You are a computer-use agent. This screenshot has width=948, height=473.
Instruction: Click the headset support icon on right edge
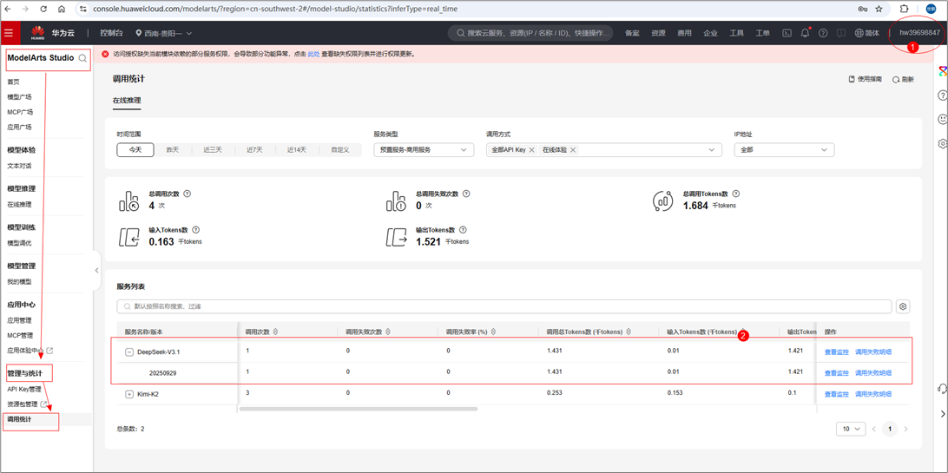[x=942, y=388]
